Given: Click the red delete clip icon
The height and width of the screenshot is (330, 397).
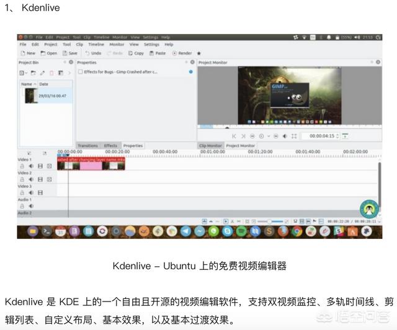Looking at the screenshot, I should click(x=51, y=73).
